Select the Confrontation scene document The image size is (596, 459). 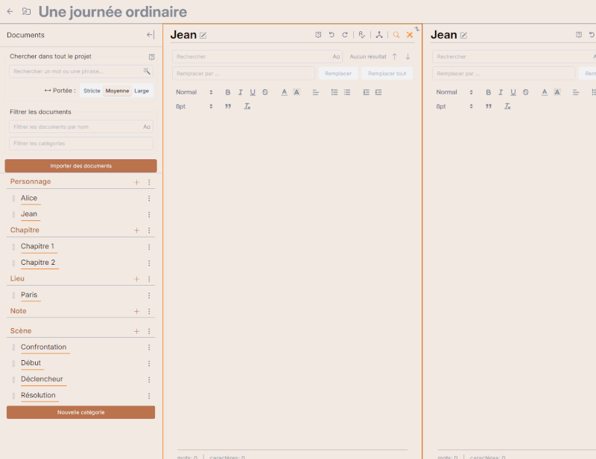pos(43,347)
